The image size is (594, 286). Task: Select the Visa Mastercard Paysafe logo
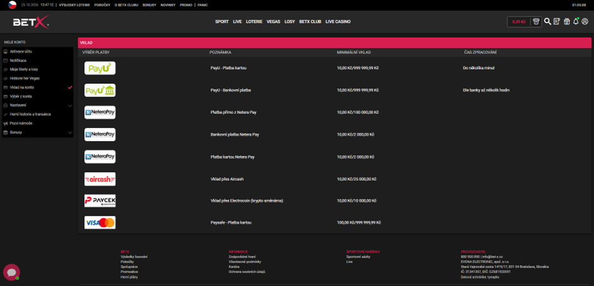(x=100, y=223)
